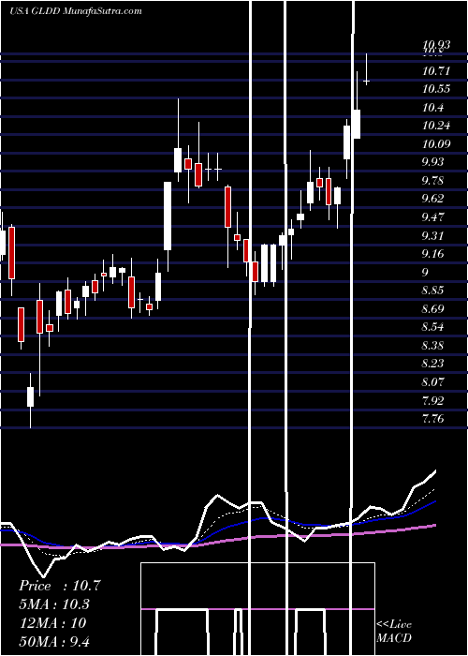Click the 10.93 price axis label
Screen dimensions: 468x656
point(436,45)
